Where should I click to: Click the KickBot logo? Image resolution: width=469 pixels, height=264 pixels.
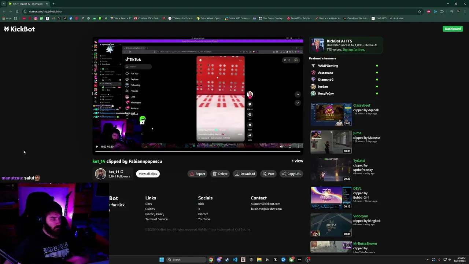coord(19,29)
